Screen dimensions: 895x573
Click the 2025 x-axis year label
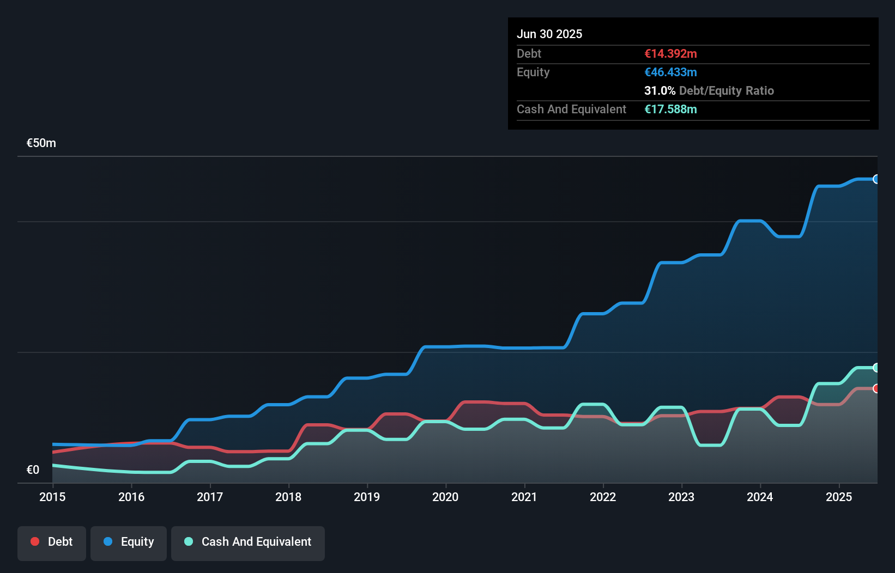coord(838,497)
